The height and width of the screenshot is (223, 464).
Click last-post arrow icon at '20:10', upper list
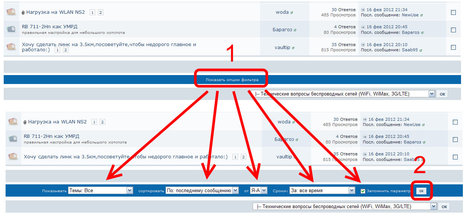[x=363, y=45]
